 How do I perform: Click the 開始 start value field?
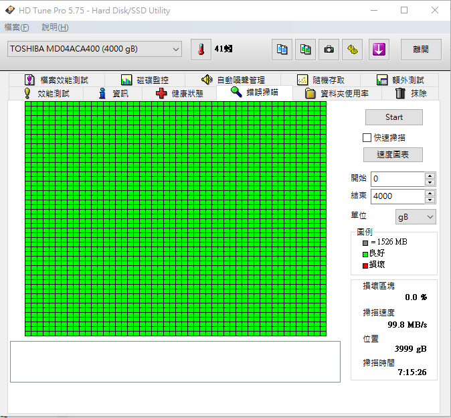click(397, 179)
